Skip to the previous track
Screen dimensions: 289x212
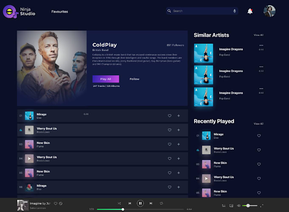[130, 203]
